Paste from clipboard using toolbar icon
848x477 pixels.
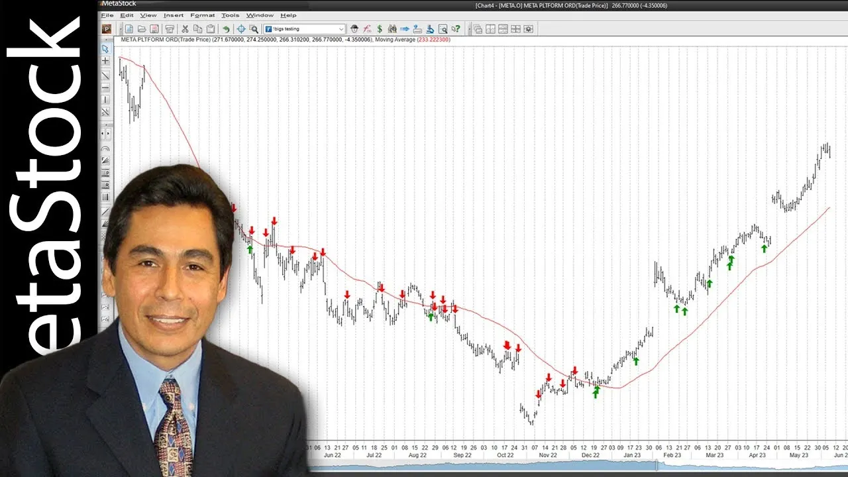pos(210,29)
